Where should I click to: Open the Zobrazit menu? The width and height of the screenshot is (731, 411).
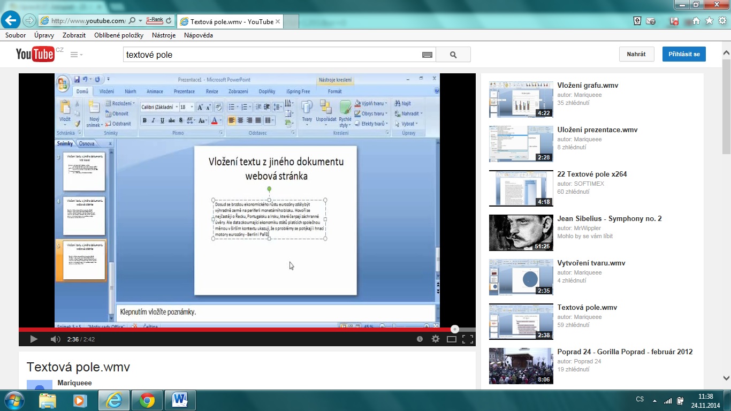[x=74, y=35]
